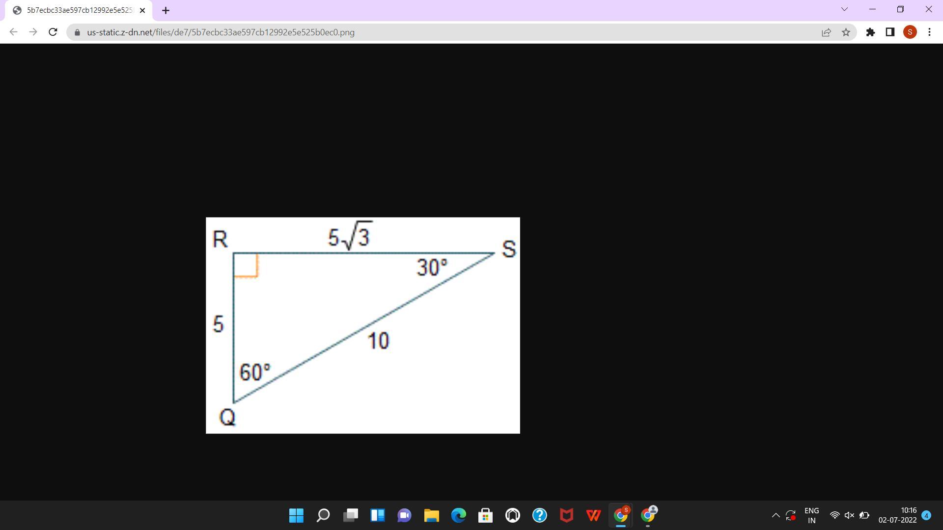This screenshot has height=530, width=943.
Task: Show hidden system tray icons chevron
Action: point(776,515)
